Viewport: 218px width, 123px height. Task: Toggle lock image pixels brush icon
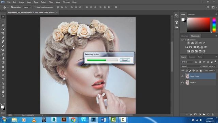click(190, 71)
